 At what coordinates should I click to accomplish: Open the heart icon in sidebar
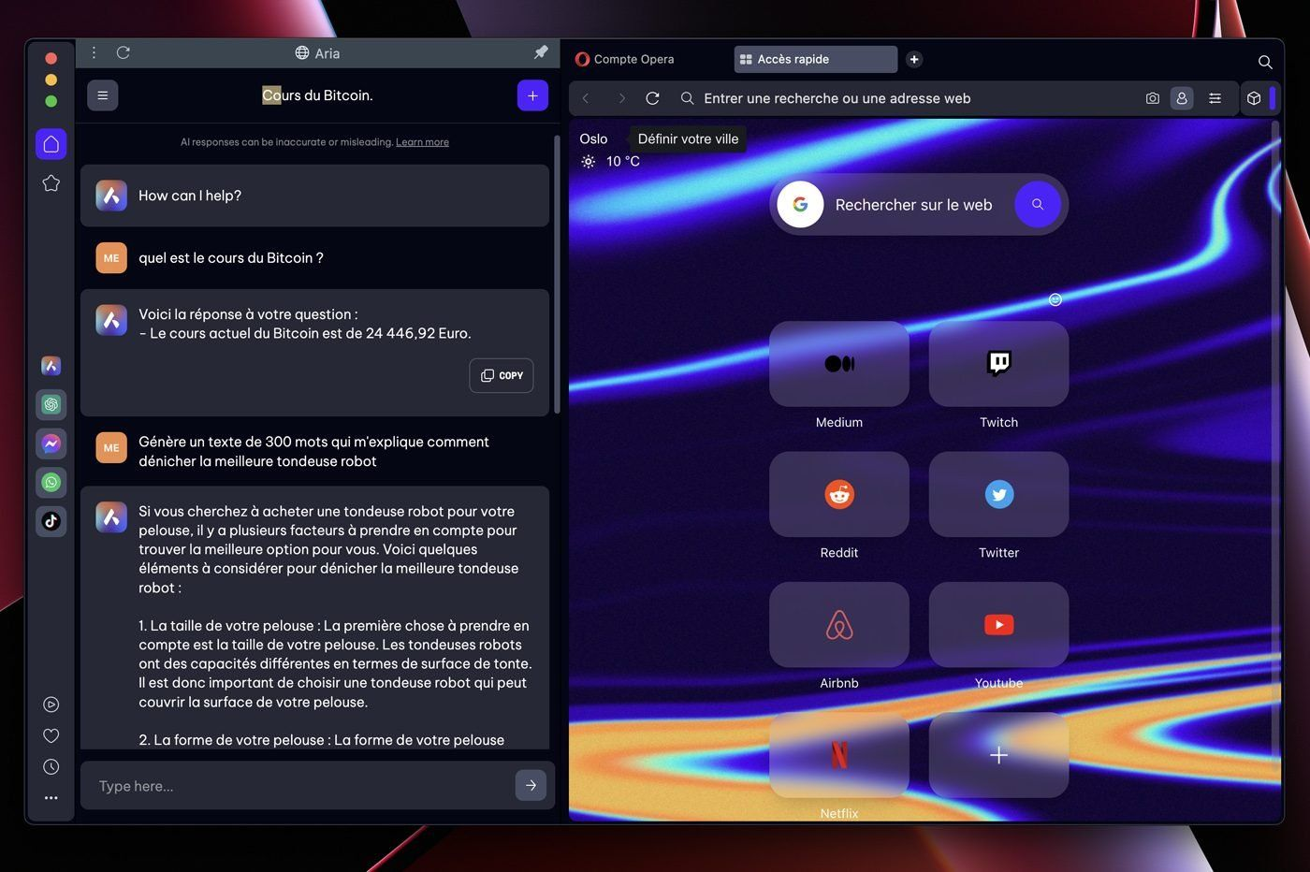click(51, 735)
